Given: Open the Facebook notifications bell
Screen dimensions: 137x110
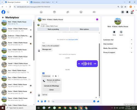Looking at the screenshot, I should [127, 12].
